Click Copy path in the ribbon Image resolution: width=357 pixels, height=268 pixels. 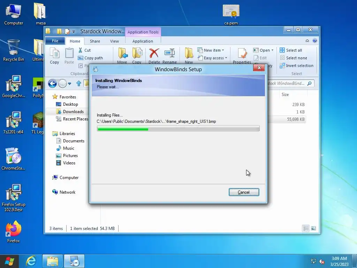click(x=91, y=58)
